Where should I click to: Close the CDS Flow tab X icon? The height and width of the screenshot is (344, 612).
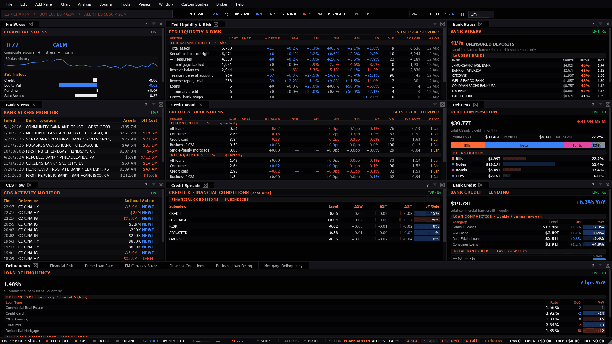pos(30,185)
